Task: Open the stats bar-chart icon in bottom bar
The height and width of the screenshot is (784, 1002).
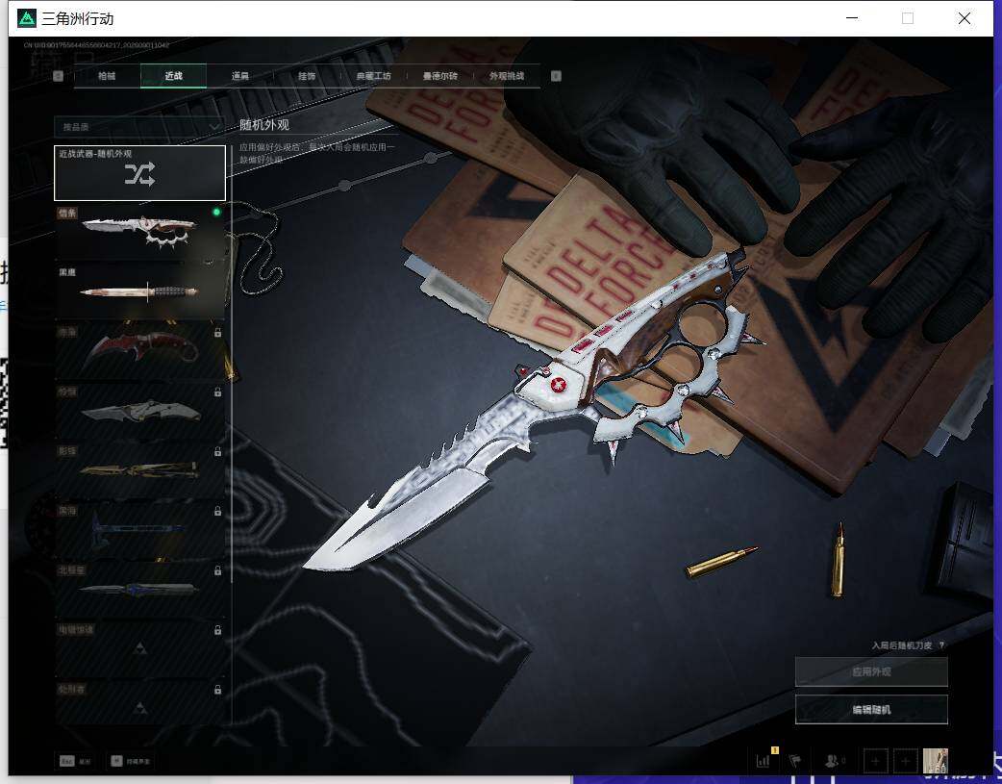Action: pos(763,760)
